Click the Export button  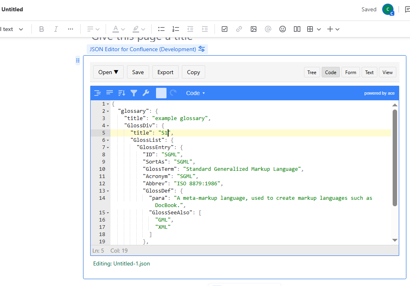coord(165,72)
